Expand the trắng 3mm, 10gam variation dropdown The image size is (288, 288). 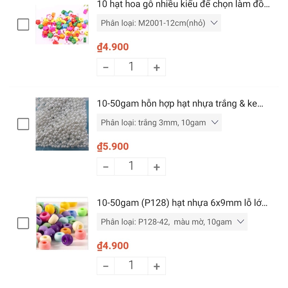[x=159, y=123]
